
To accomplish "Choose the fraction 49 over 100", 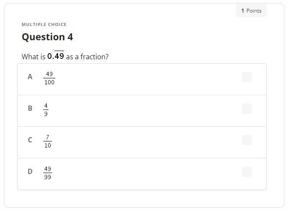I will (x=49, y=78).
